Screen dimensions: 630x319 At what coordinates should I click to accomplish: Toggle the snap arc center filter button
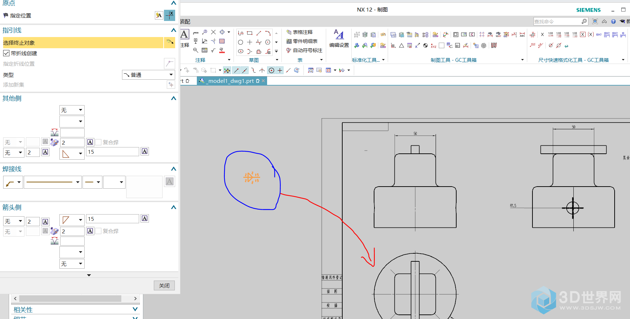[x=271, y=71]
